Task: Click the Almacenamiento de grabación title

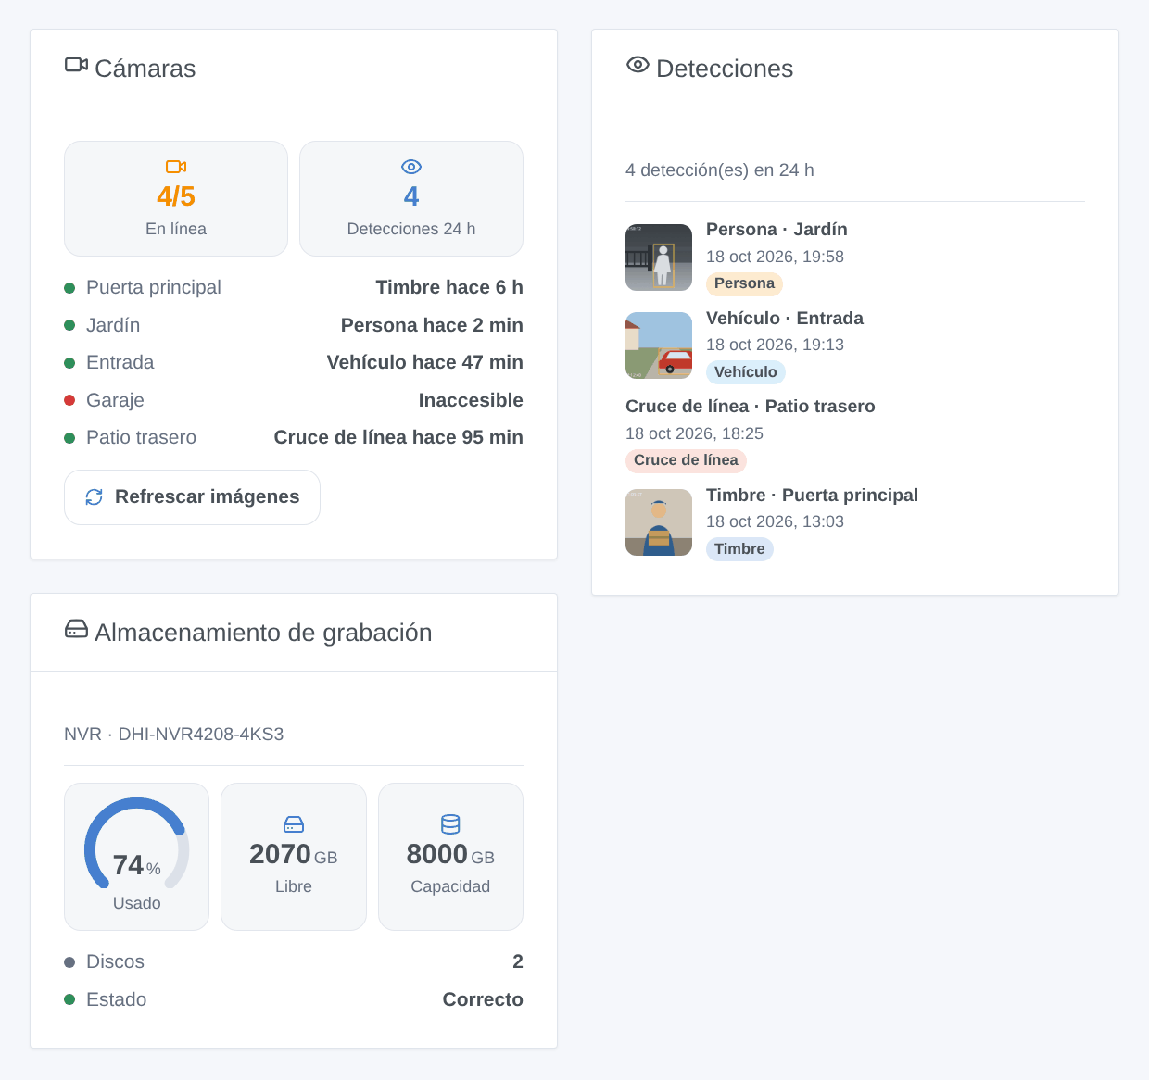Action: pyautogui.click(x=263, y=633)
